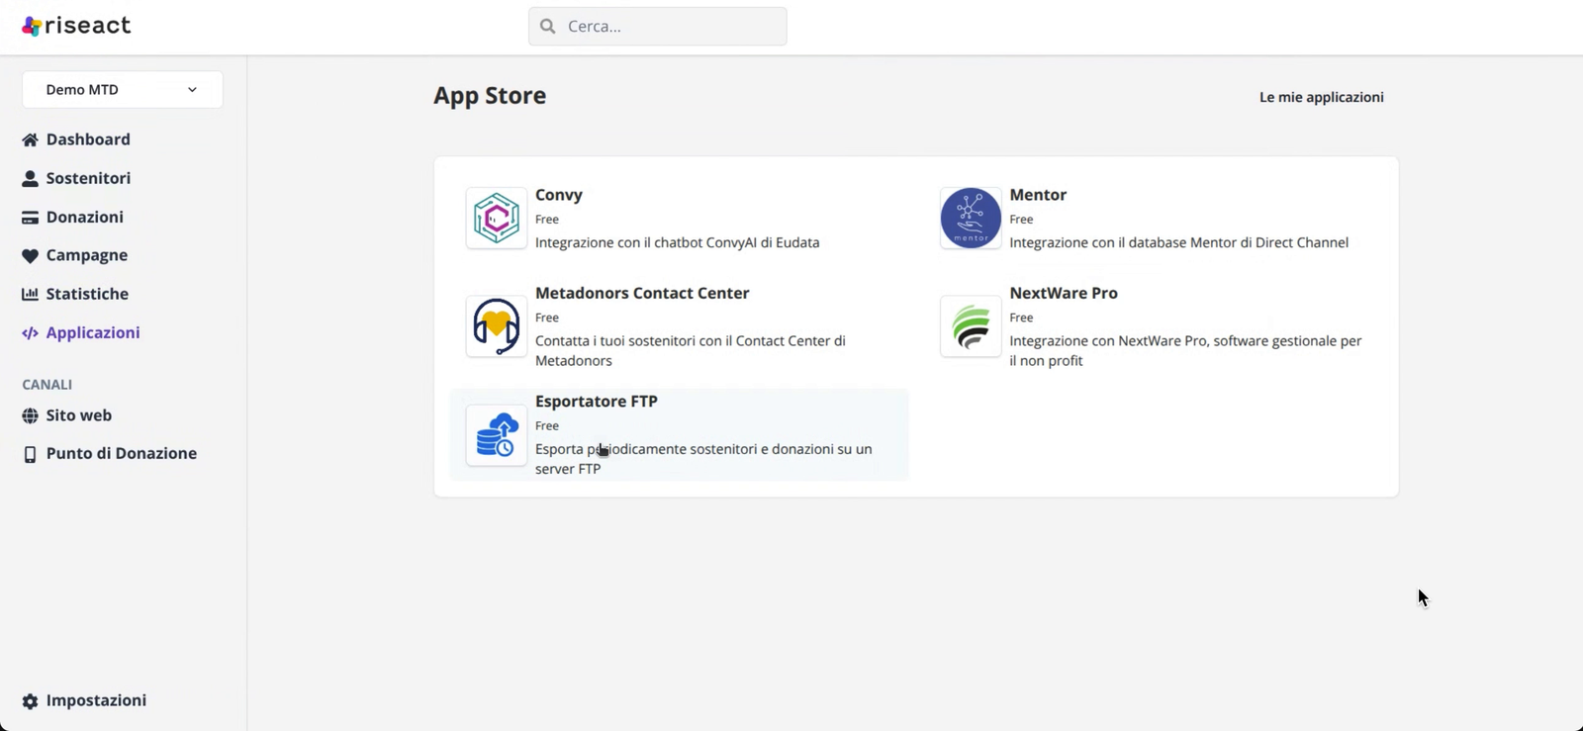This screenshot has height=731, width=1583.
Task: Expand the Demo MTD organization dropdown
Action: (123, 90)
